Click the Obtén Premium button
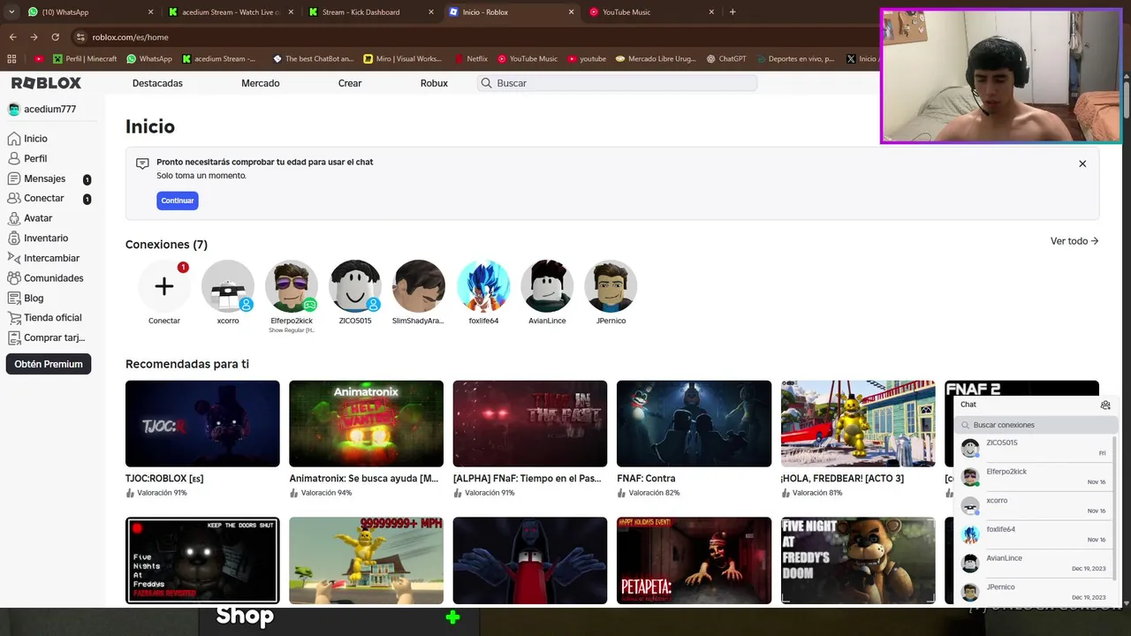This screenshot has height=636, width=1131. tap(49, 364)
